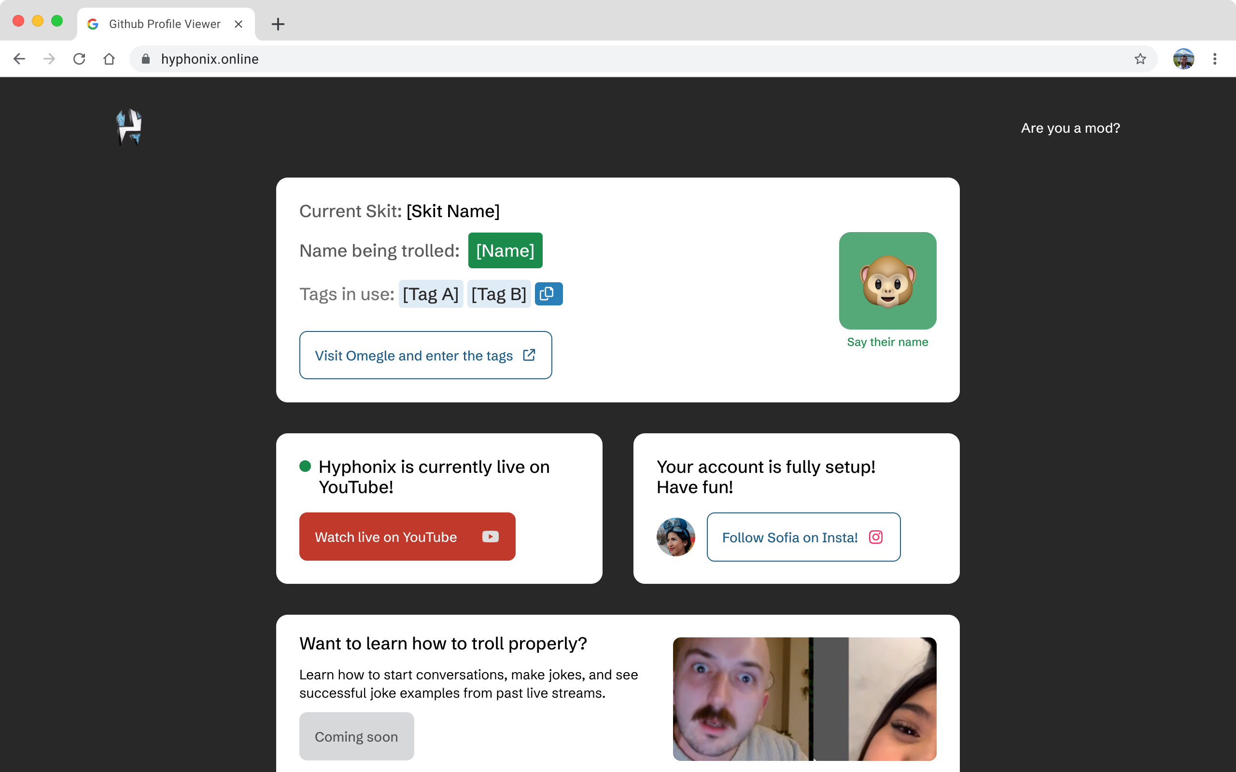Image resolution: width=1236 pixels, height=772 pixels.
Task: Click the monkey emoji avatar icon
Action: click(x=888, y=280)
